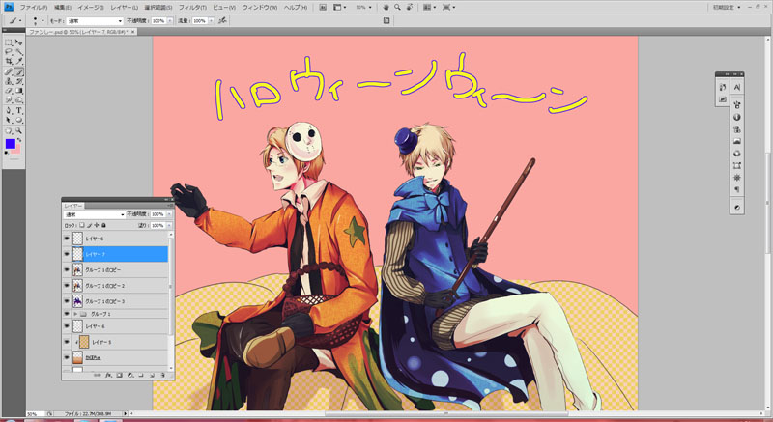The width and height of the screenshot is (773, 422).
Task: Hide the グループ1のコピー3 layer
Action: pos(67,301)
